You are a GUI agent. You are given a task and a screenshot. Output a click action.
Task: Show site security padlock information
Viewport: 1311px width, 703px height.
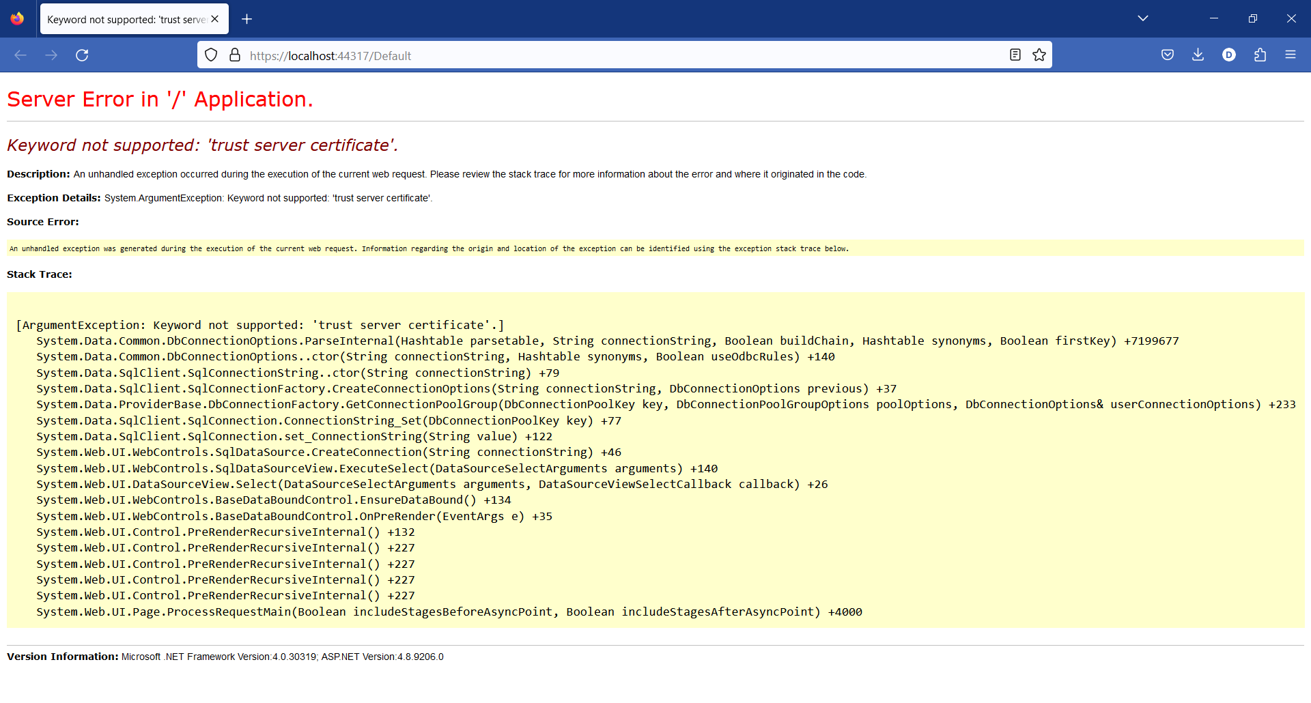point(235,55)
